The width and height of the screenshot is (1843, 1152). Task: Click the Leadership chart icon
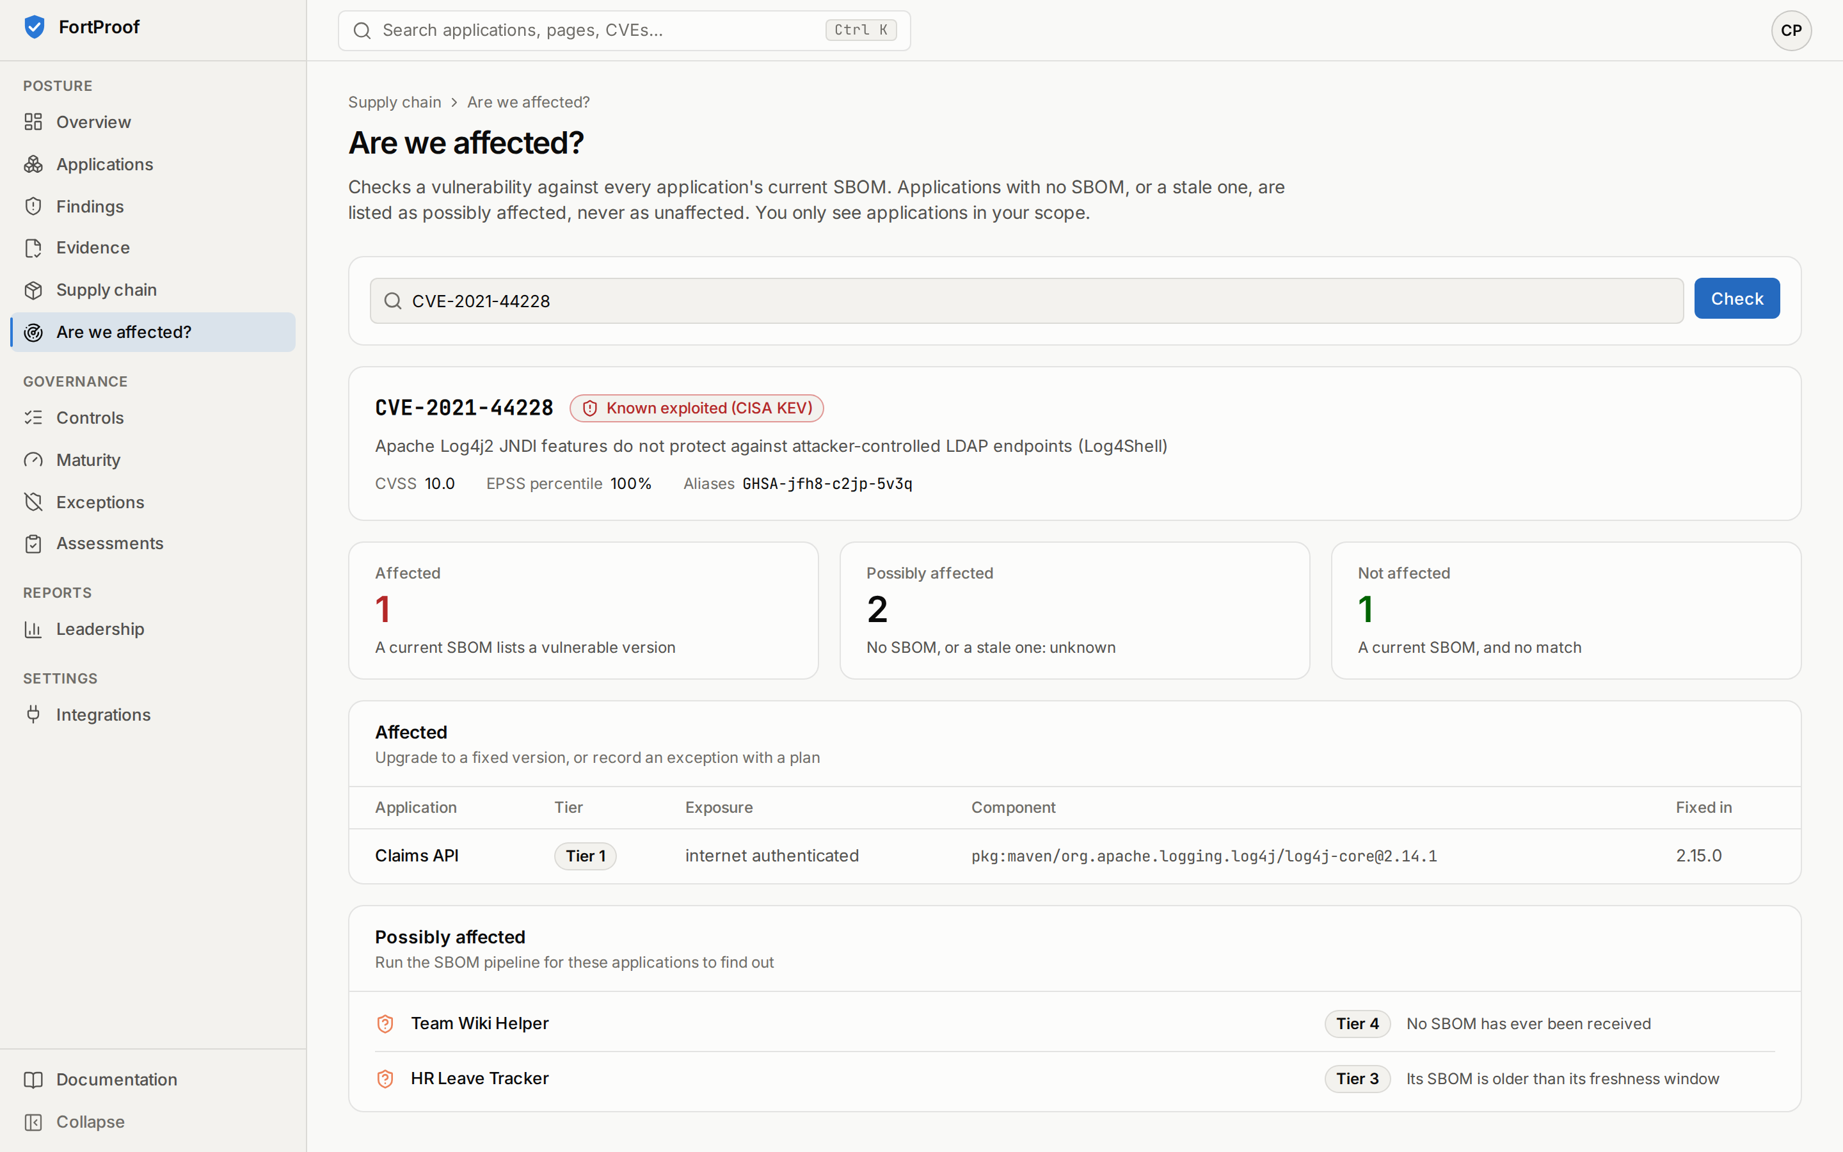coord(33,628)
